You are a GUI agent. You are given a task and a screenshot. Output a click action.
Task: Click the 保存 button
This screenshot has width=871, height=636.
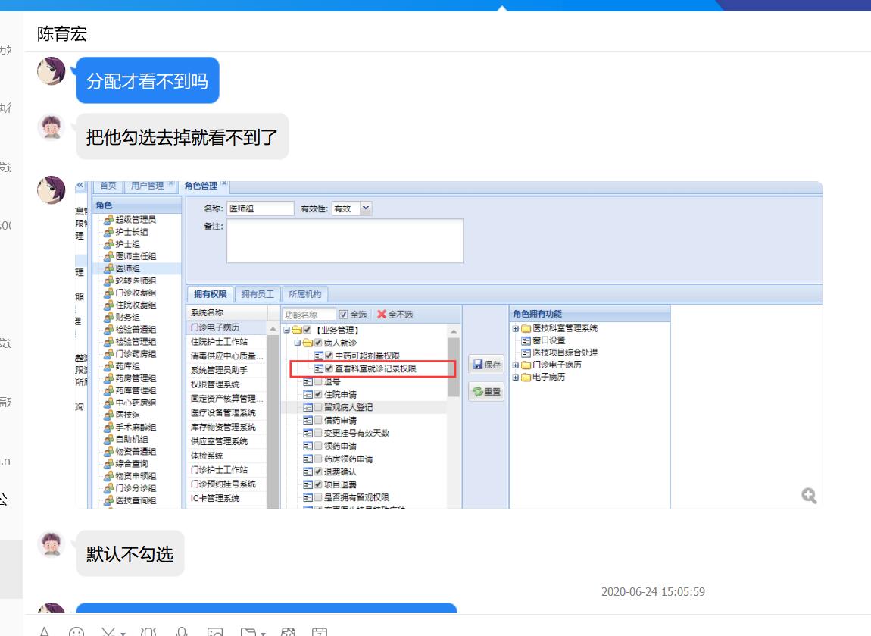(486, 365)
